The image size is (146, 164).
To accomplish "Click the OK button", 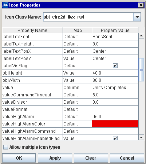I will click(19, 158).
